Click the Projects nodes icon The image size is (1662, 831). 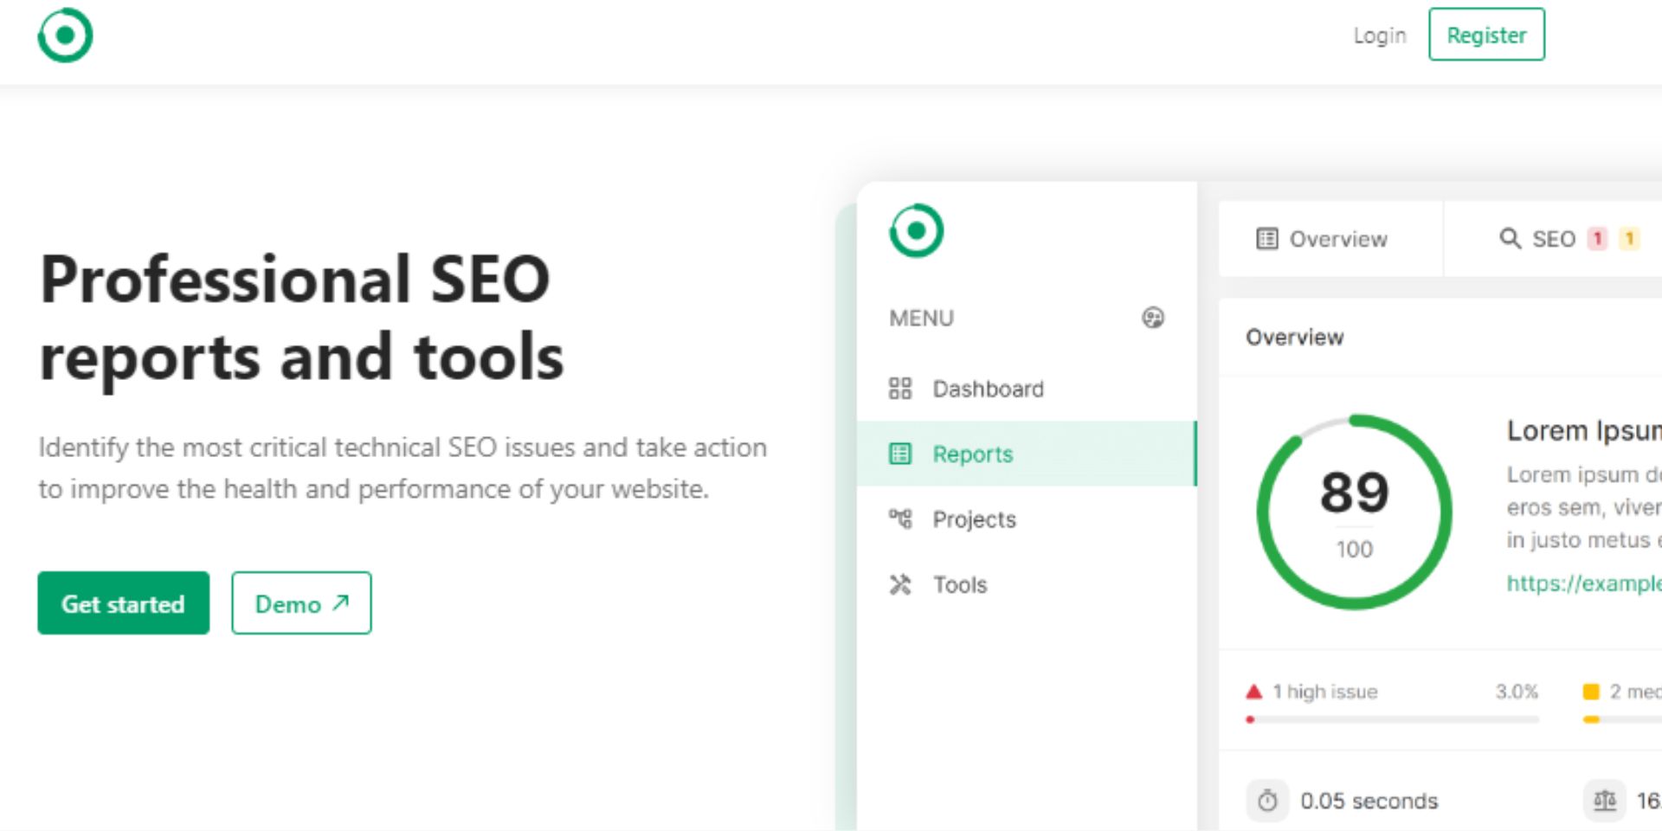900,519
